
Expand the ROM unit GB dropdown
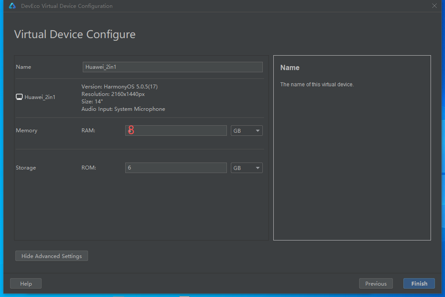click(247, 168)
